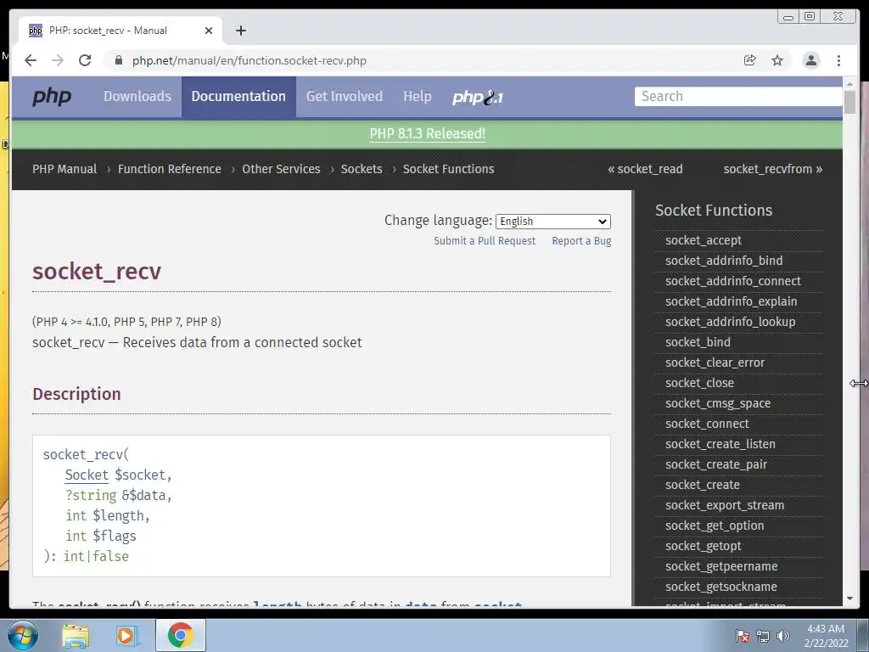
Task: Go to the Socket Functions breadcrumb
Action: [x=448, y=169]
